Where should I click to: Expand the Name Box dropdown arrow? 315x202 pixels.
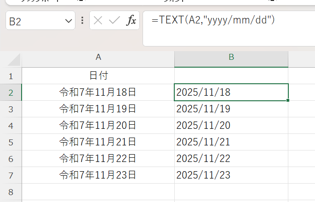pos(69,21)
